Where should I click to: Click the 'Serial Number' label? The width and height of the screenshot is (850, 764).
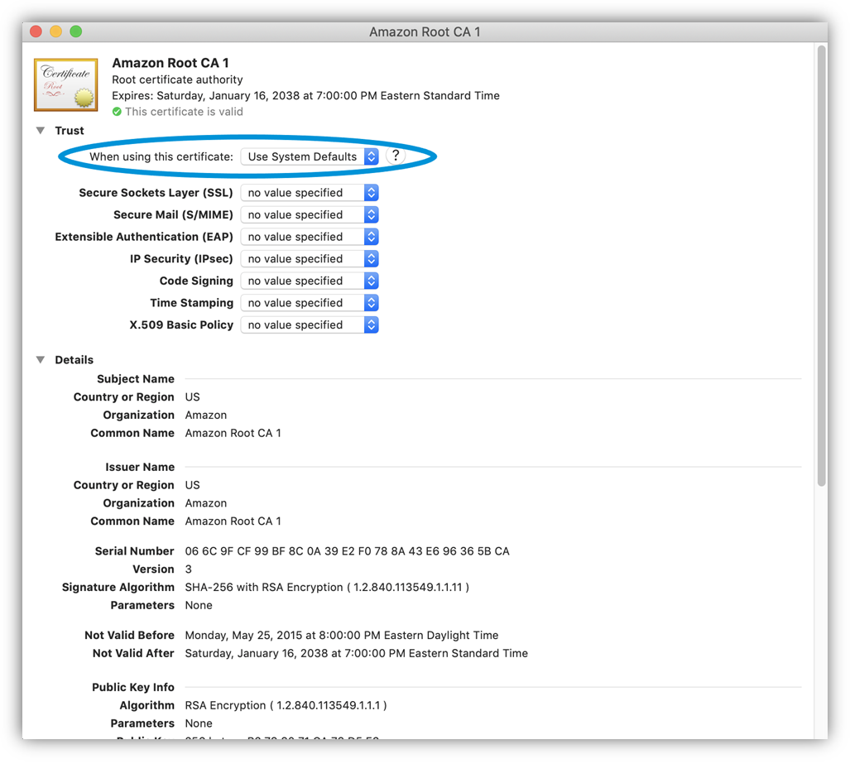coord(134,551)
